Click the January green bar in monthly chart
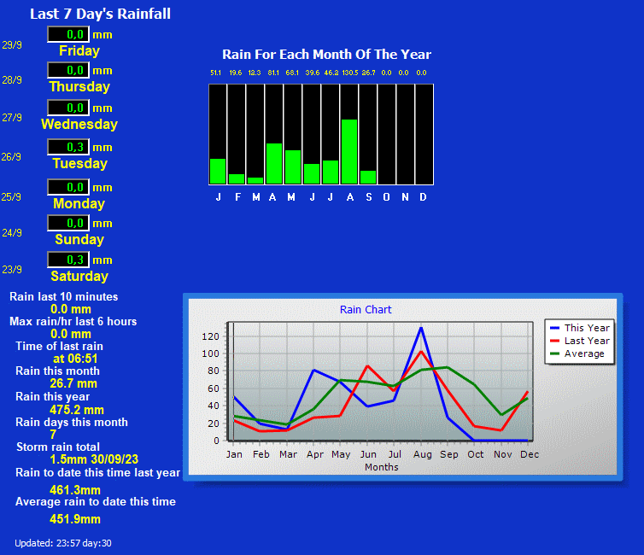The height and width of the screenshot is (555, 644). coord(218,171)
